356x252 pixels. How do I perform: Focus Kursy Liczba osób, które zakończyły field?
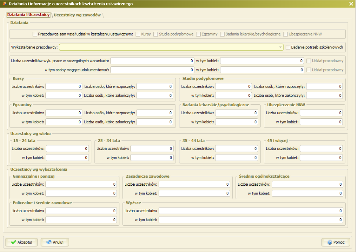pos(155,96)
